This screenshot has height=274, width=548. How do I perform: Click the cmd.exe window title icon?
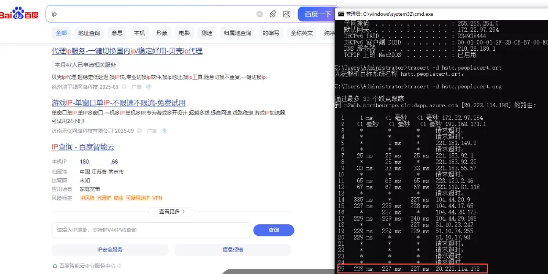tap(341, 14)
